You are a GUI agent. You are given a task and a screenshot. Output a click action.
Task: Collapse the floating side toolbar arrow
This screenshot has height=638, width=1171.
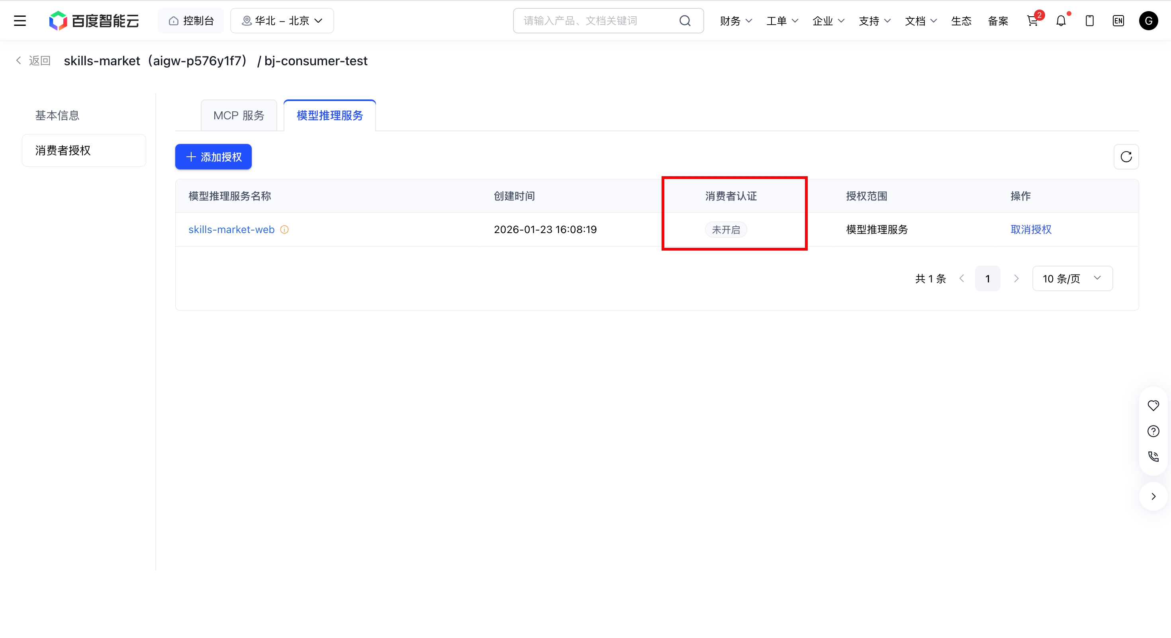tap(1153, 496)
